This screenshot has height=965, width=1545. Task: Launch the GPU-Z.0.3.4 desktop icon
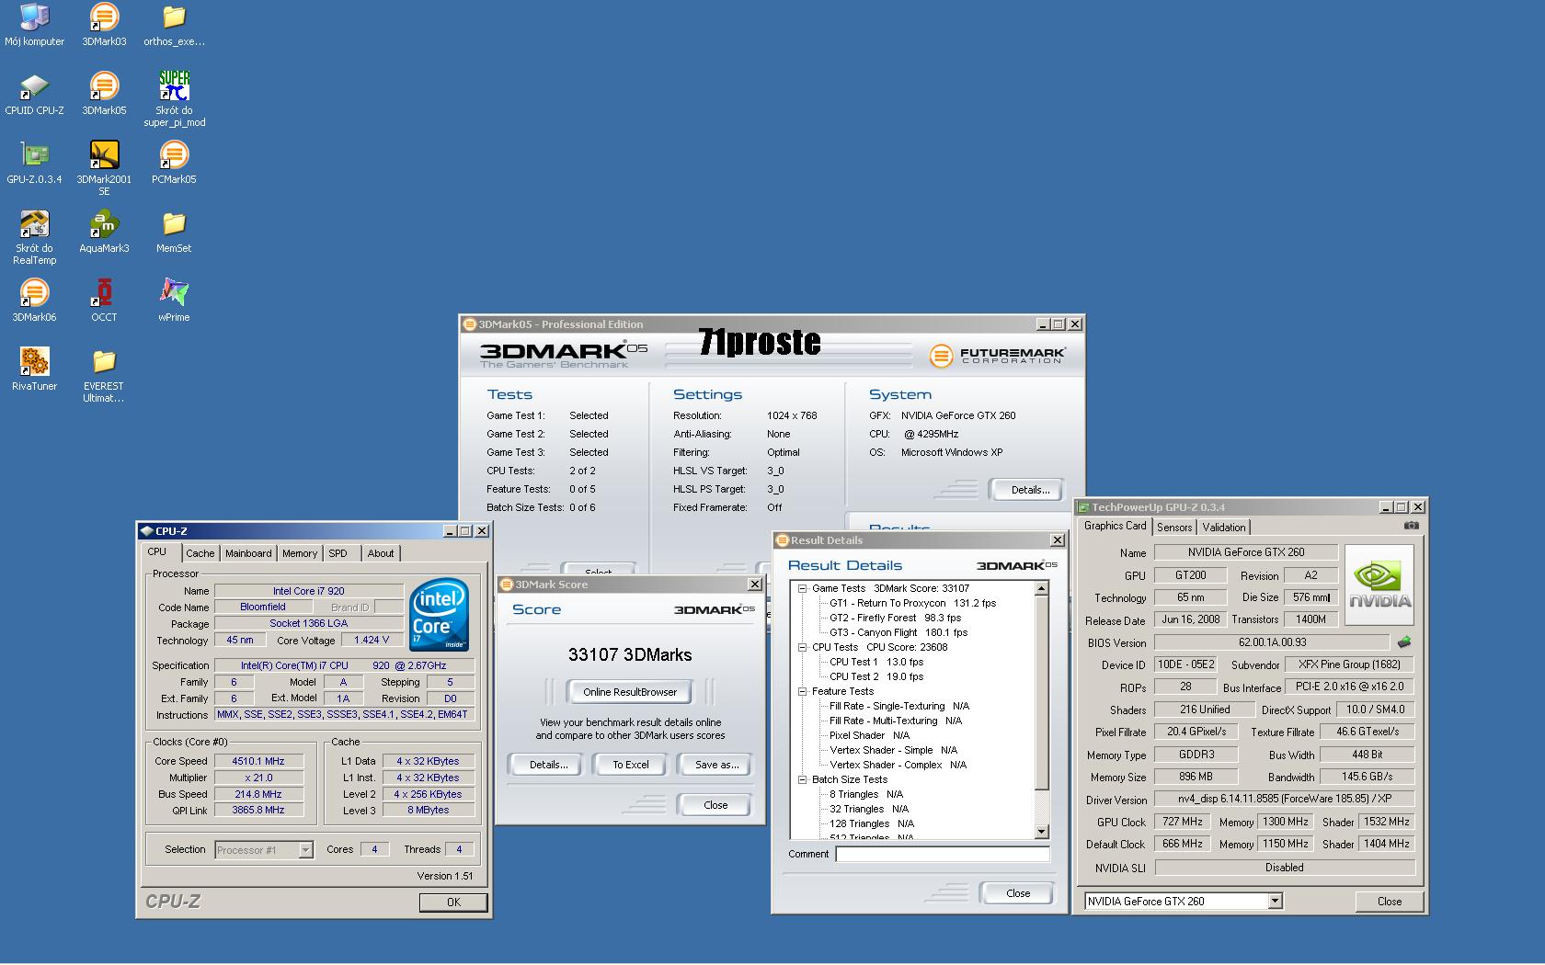(34, 163)
